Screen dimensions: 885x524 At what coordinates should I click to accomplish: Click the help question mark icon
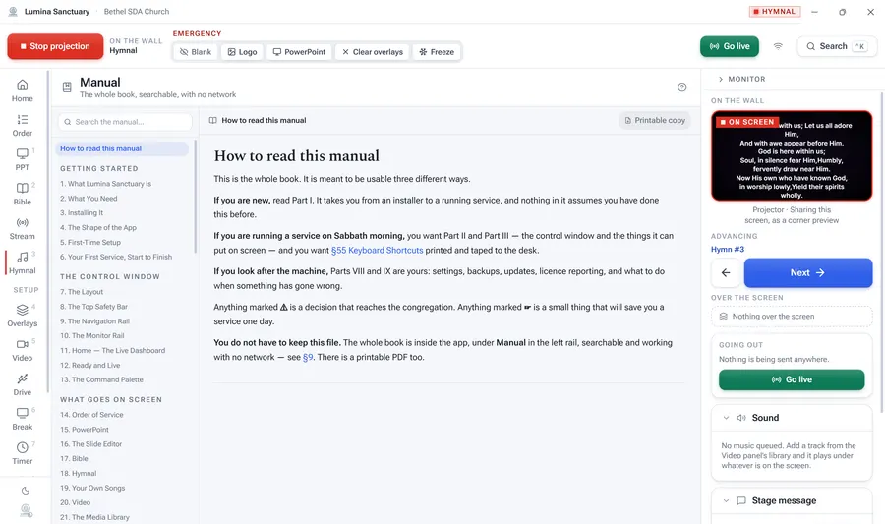(681, 87)
